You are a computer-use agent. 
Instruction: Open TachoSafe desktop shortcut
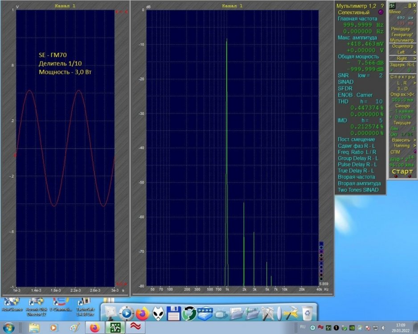tap(85, 302)
